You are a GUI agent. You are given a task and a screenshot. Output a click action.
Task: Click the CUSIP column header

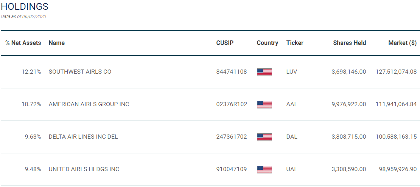pos(225,43)
